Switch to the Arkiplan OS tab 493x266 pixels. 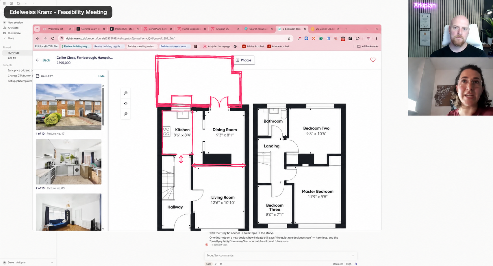click(225, 29)
